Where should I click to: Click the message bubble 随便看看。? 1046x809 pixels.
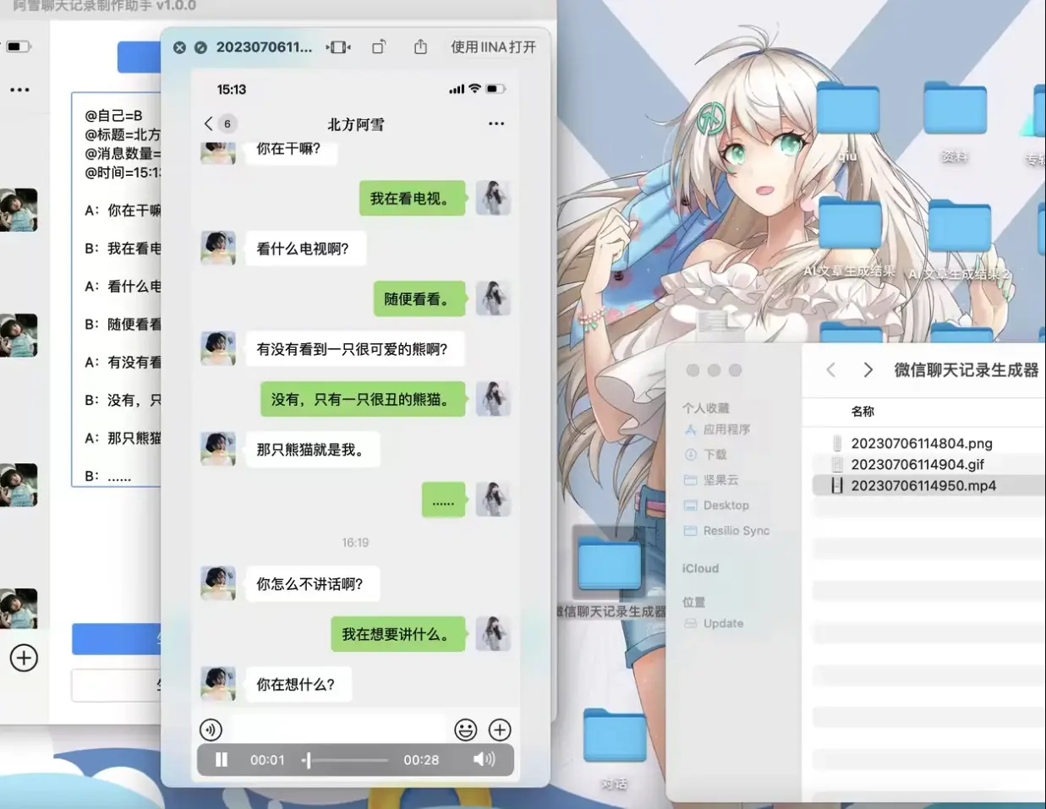(419, 298)
